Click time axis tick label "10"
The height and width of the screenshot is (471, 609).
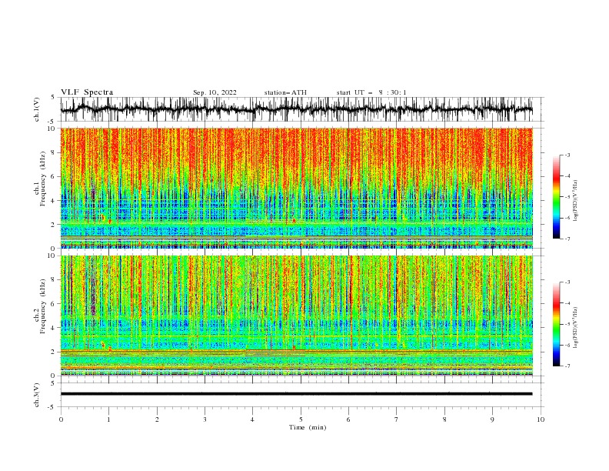[x=541, y=419]
